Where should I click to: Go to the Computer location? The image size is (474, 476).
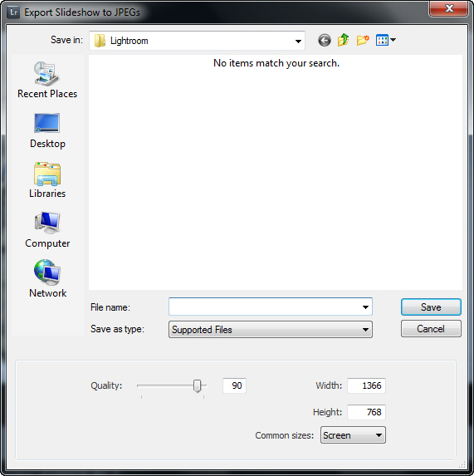pyautogui.click(x=47, y=230)
